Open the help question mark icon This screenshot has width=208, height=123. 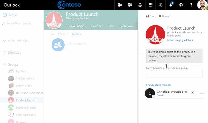(191, 5)
